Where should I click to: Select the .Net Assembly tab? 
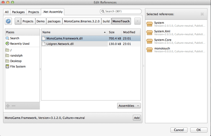click(53, 12)
